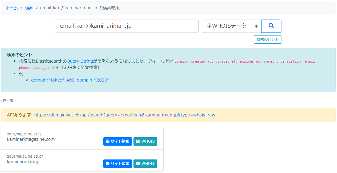337x173 pixels.
Task: Open the domainwat.ch API search URL
Action: [124, 115]
